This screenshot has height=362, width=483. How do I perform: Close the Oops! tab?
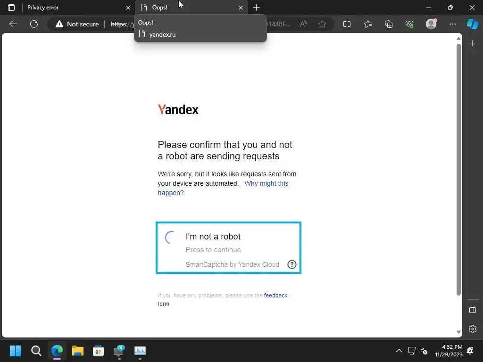coord(241,8)
